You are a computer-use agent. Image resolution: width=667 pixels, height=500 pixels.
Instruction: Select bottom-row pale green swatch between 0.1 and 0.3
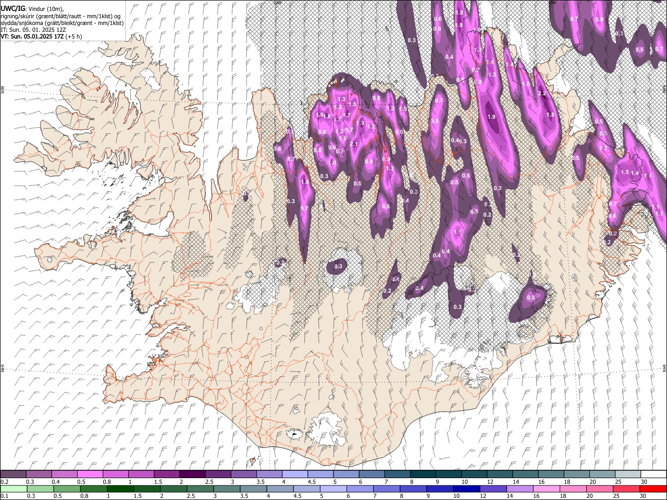click(x=13, y=489)
